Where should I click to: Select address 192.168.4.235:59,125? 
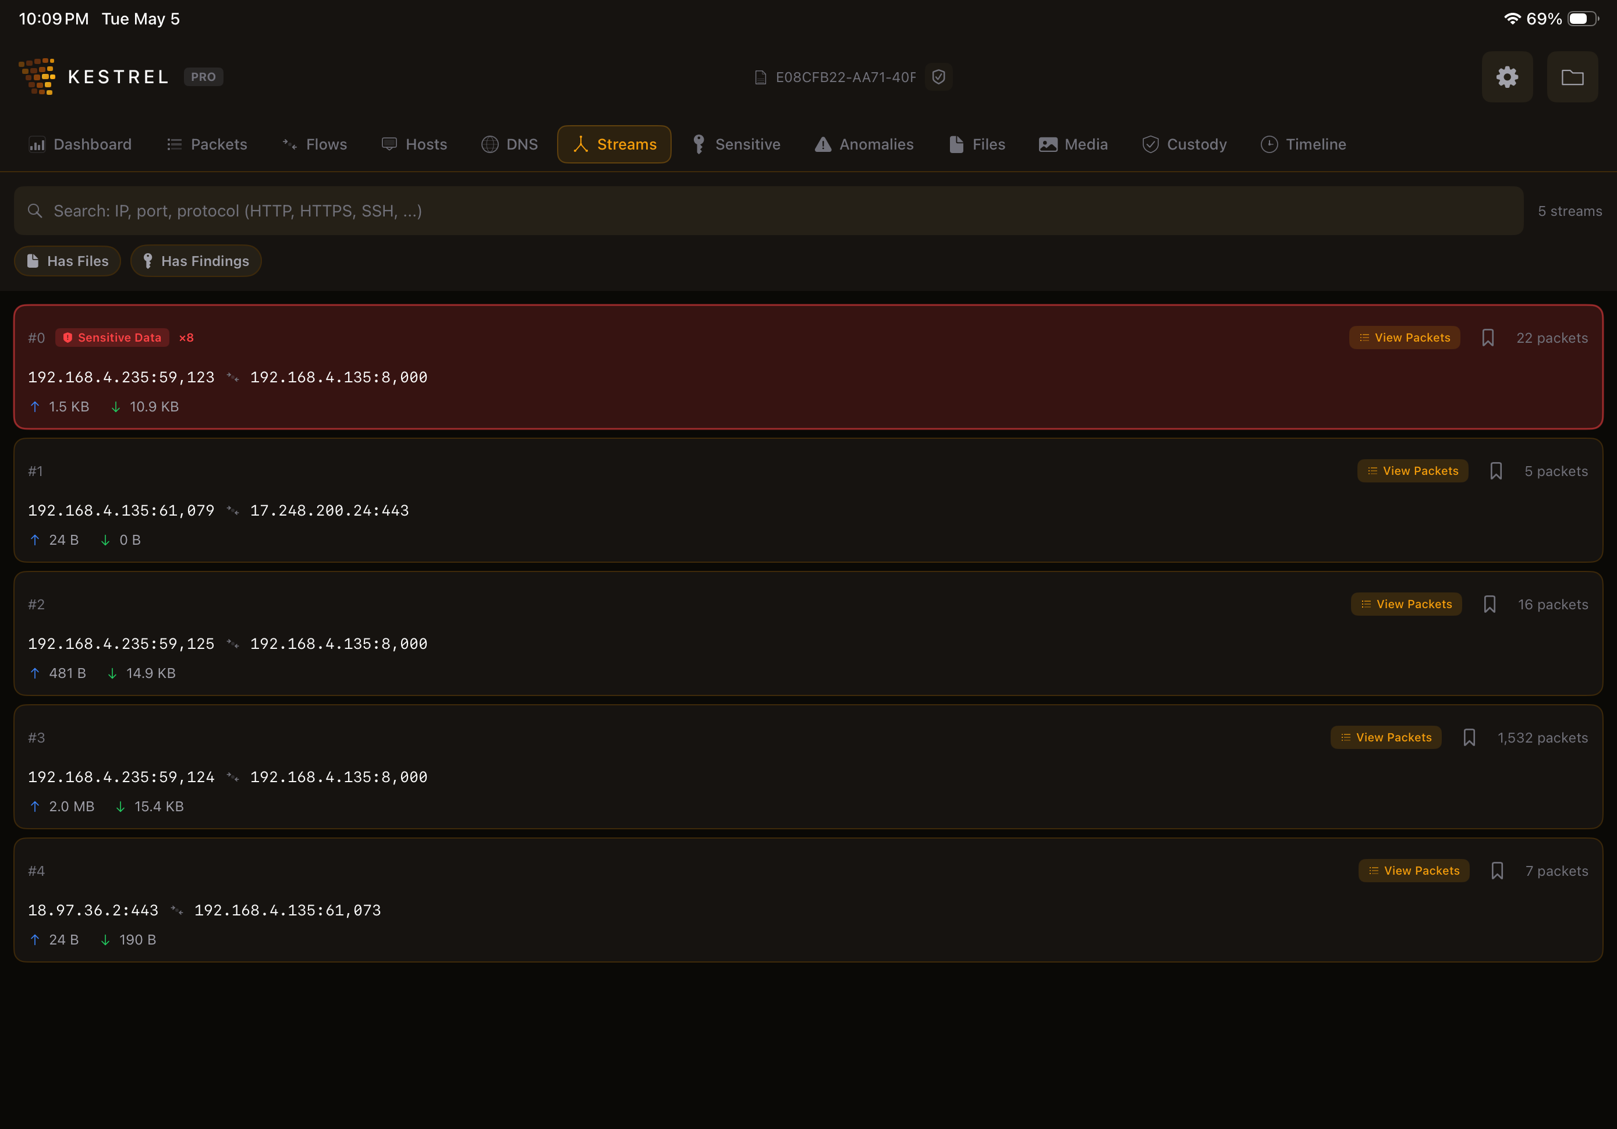click(121, 643)
